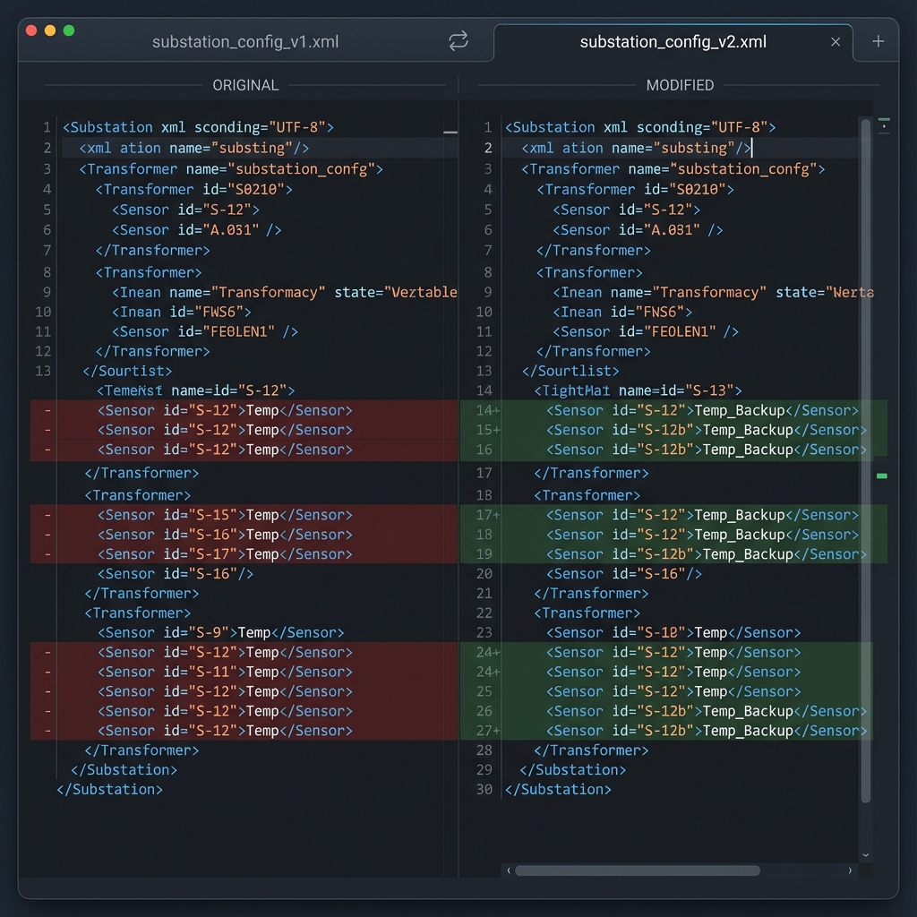The height and width of the screenshot is (917, 917).
Task: Switch to the substation_config_v1.xml tab
Action: (x=245, y=42)
